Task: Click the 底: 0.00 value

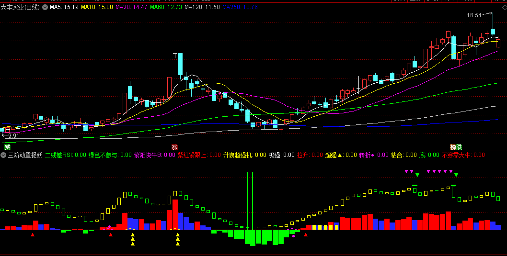Action: 429,156
